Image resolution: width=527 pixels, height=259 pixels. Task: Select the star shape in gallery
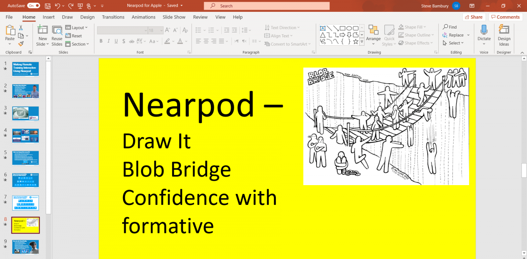point(355,41)
